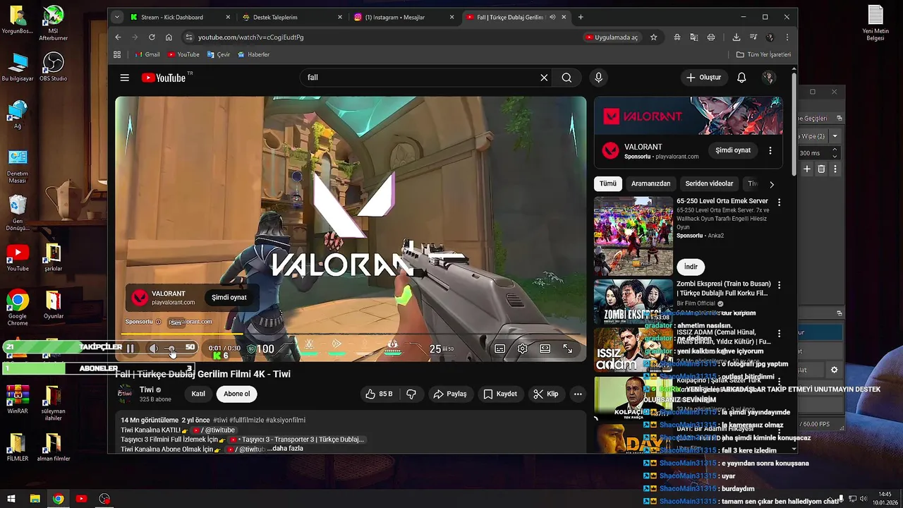Open more actions next to Klip
This screenshot has height=508, width=903.
point(578,394)
